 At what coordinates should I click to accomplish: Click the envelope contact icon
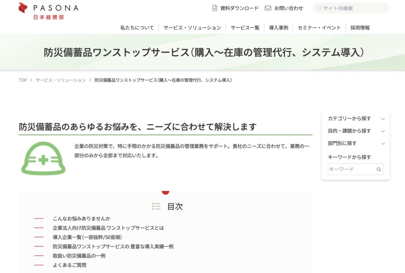(268, 8)
